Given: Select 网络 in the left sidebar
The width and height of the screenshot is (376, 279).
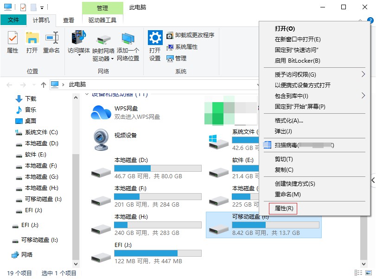Looking at the screenshot, I should pos(25,254).
